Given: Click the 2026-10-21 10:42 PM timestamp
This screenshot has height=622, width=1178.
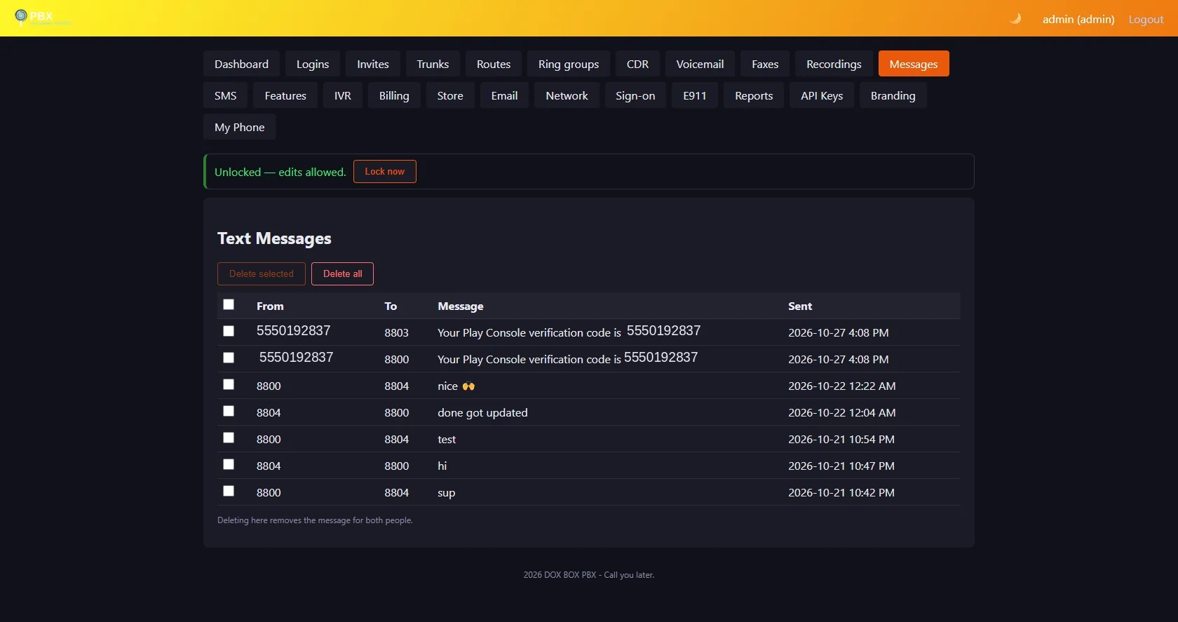Looking at the screenshot, I should (x=841, y=492).
